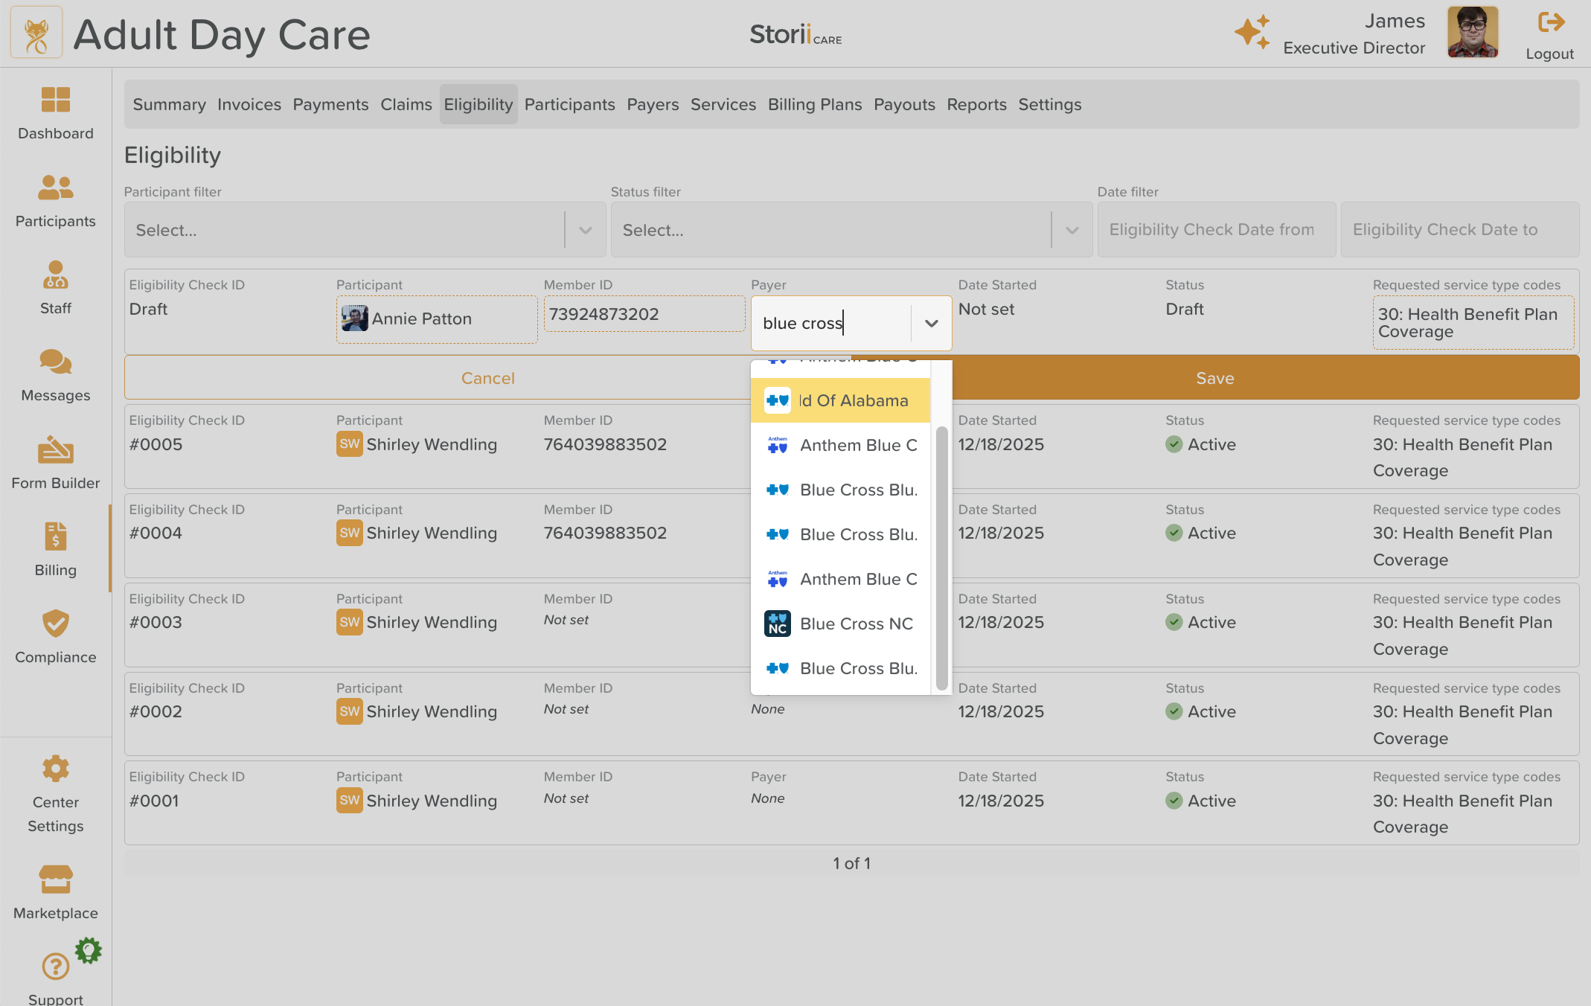Open Center Settings gear icon
Image resolution: width=1591 pixels, height=1006 pixels.
click(55, 769)
